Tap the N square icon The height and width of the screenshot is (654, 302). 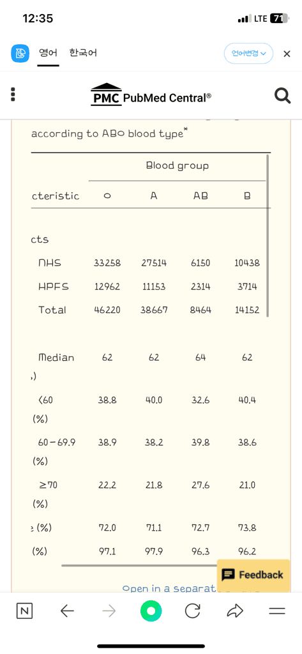tap(25, 611)
